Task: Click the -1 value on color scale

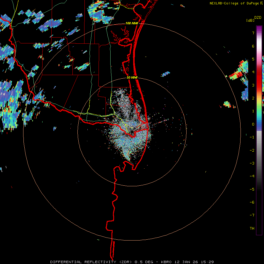Action: (252, 137)
